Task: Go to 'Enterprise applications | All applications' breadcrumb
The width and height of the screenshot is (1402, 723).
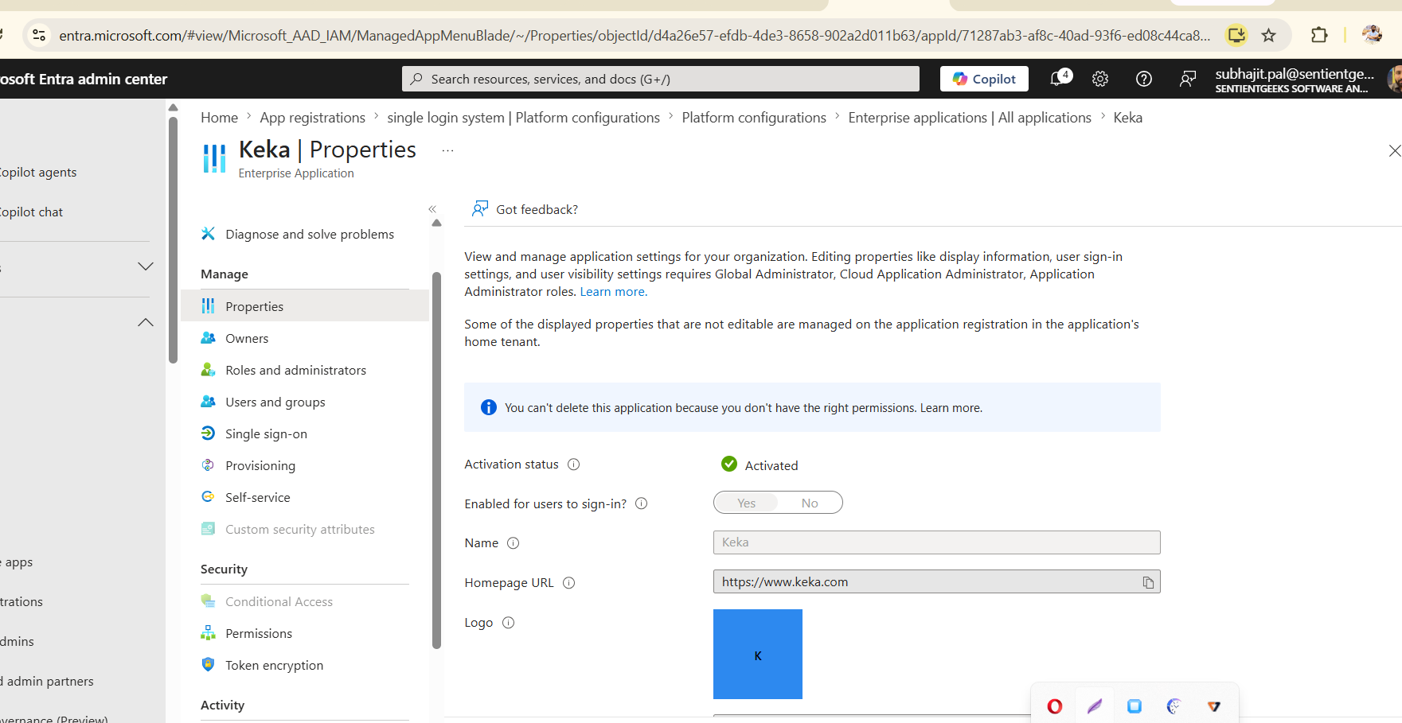Action: click(970, 118)
